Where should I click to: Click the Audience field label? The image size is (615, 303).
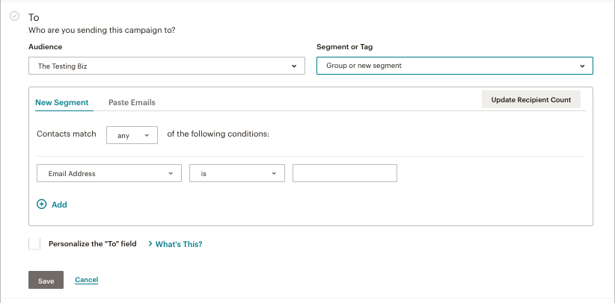tap(45, 47)
